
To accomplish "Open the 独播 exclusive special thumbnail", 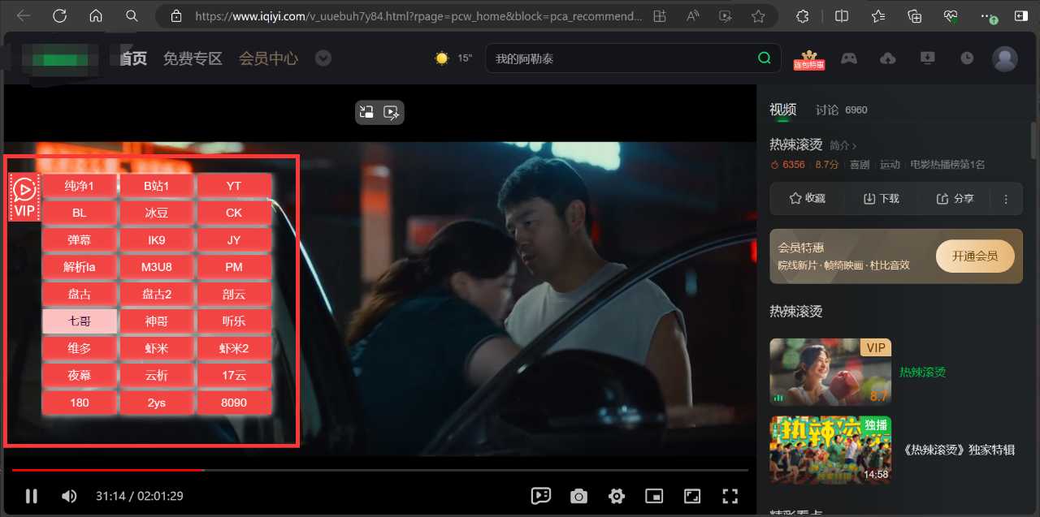I will pos(830,450).
